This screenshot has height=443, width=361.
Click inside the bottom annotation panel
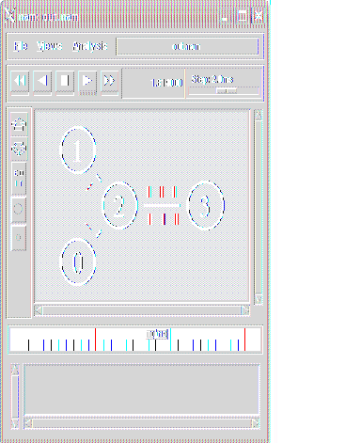(142, 389)
